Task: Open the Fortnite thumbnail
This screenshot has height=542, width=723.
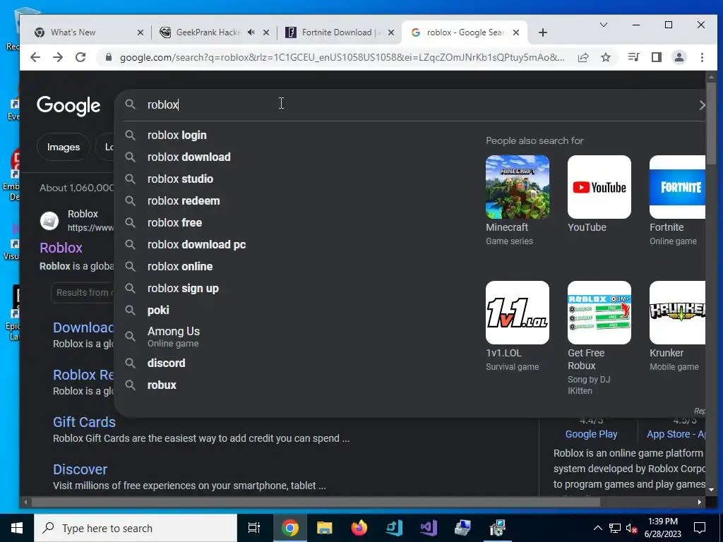Action: (x=677, y=187)
